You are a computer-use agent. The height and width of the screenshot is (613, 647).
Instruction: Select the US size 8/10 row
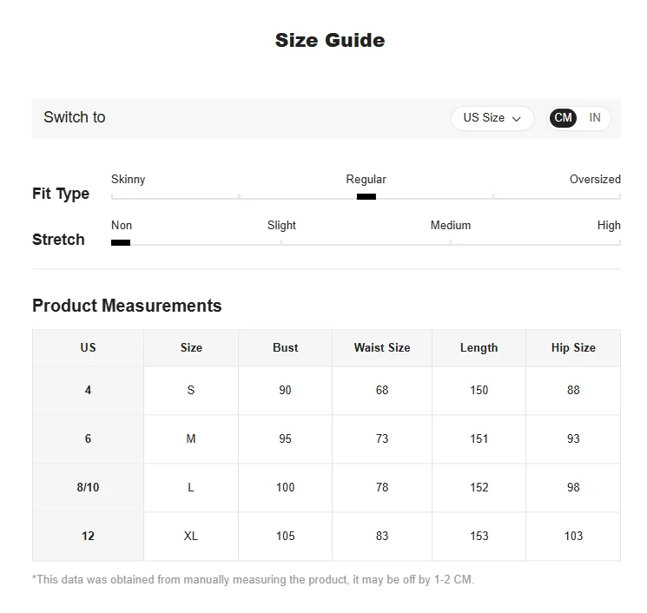click(x=88, y=488)
